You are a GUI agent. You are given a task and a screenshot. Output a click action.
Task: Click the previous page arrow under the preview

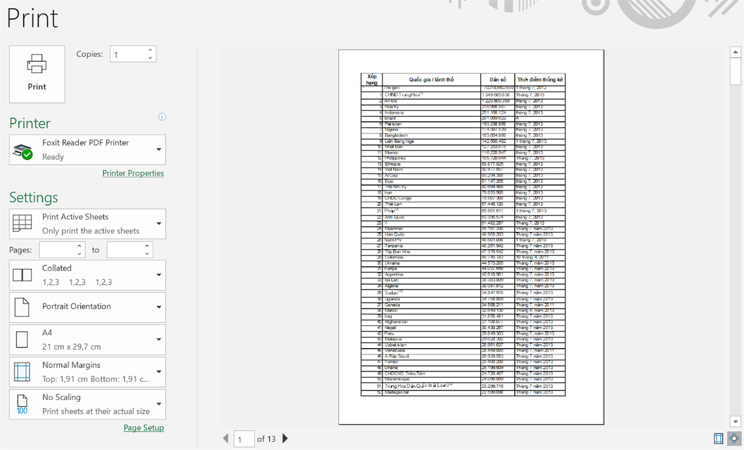point(226,439)
